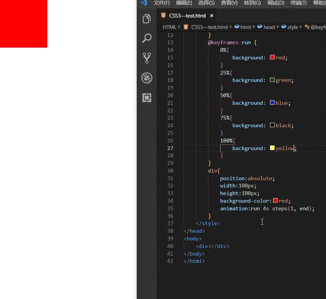Open the blue color swatch on line 21
Viewport: 326px width, 299px height.
point(272,102)
